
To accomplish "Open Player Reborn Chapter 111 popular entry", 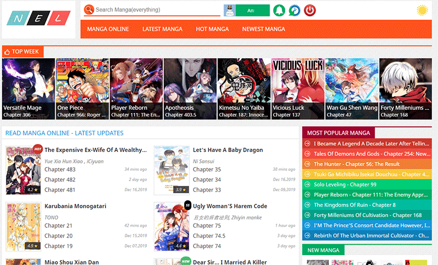I will pyautogui.click(x=367, y=195).
